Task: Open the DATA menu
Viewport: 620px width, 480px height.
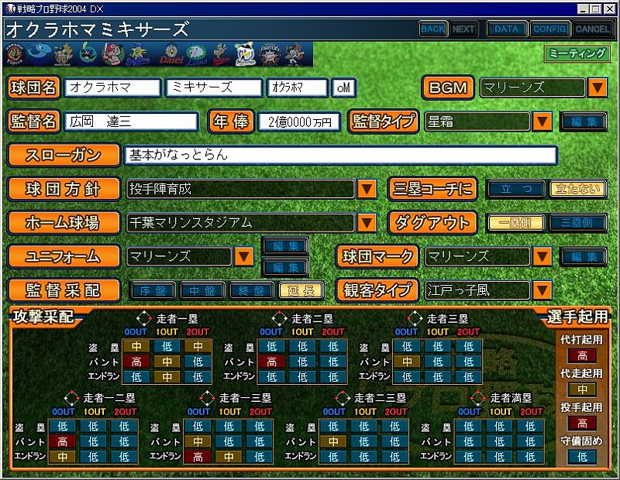Action: [x=506, y=29]
